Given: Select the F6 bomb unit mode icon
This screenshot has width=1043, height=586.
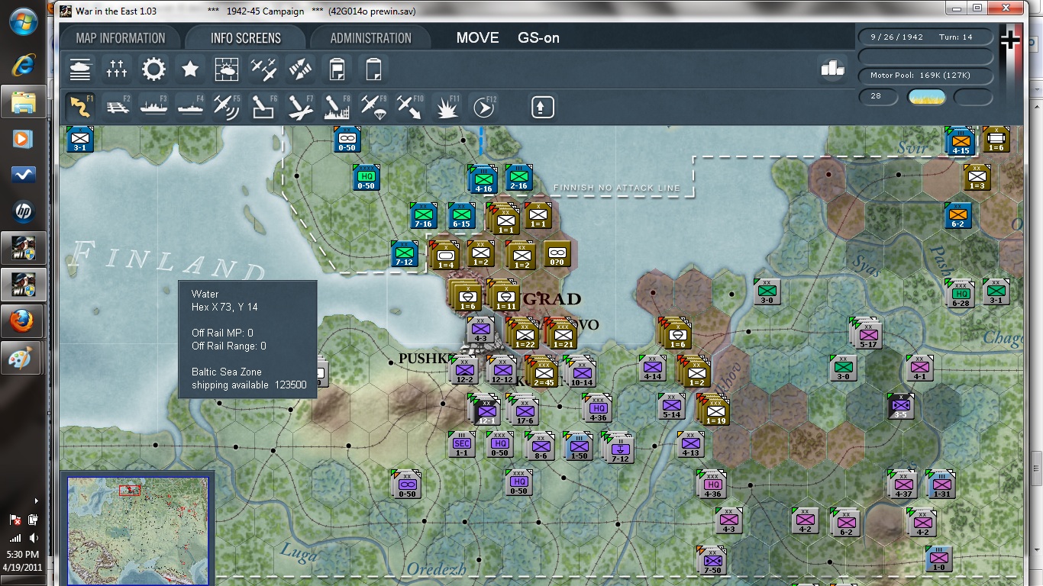Looking at the screenshot, I should click(263, 106).
